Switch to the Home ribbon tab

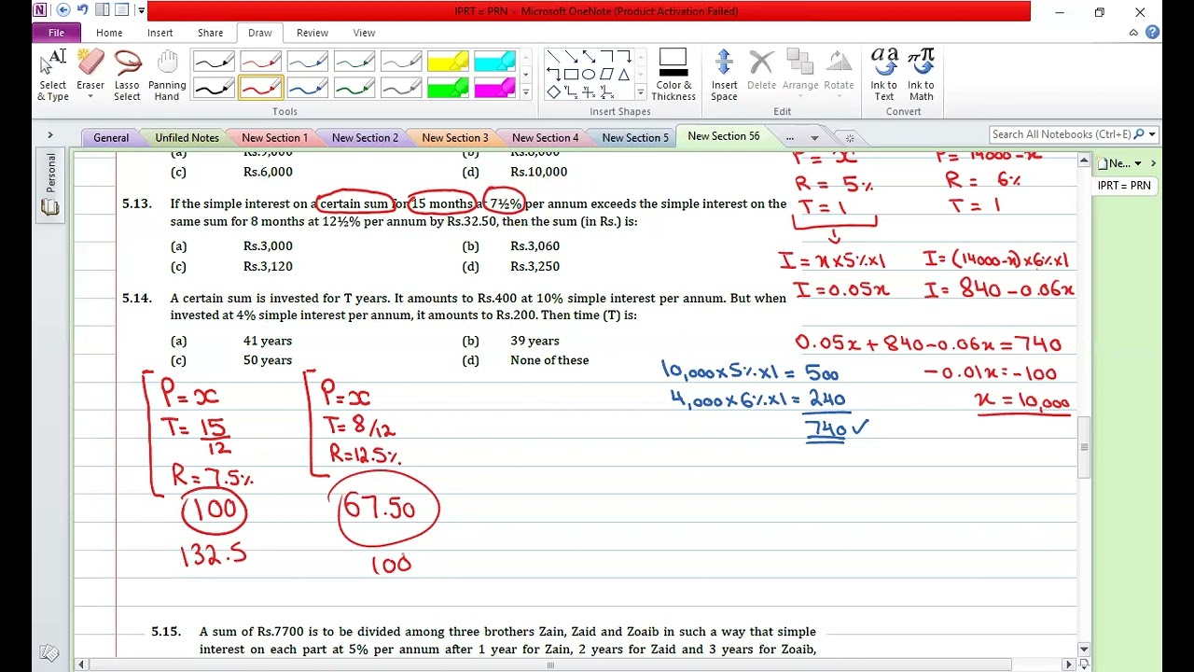(109, 33)
